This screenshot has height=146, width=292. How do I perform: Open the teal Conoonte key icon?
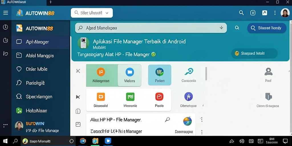(x=189, y=72)
